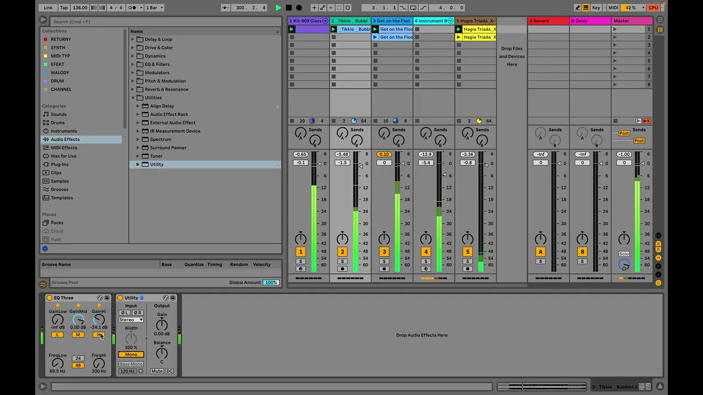Click the browser Search field
Screen dimensions: 703x395
[166, 21]
